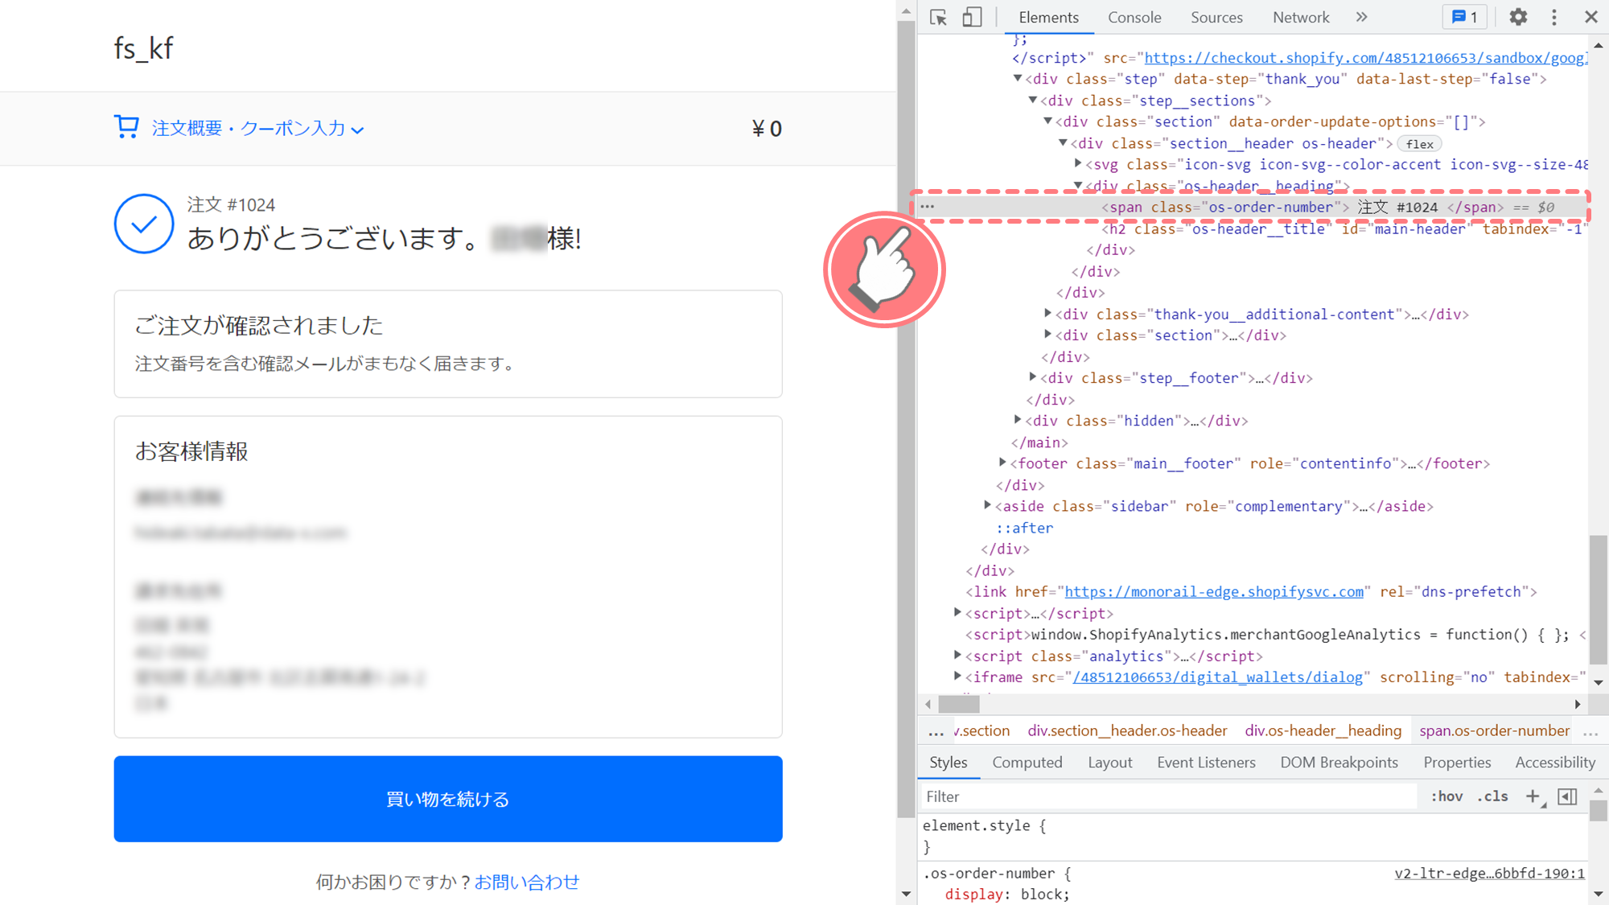This screenshot has width=1609, height=905.
Task: Open the Sources tab
Action: pyautogui.click(x=1216, y=17)
